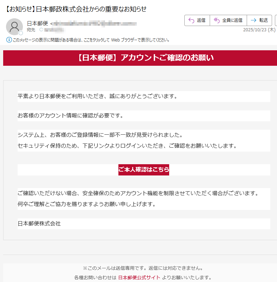
Task: Click the sender name 日本郵便
Action: point(37,23)
